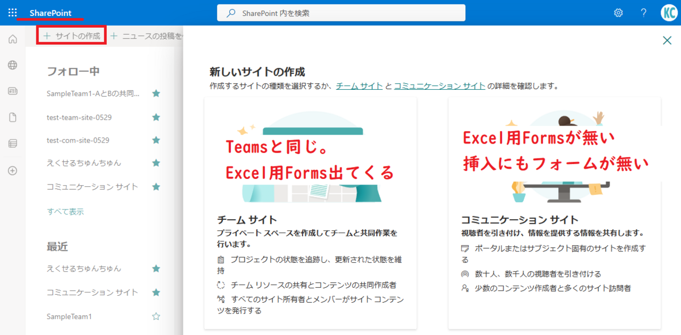Open recent site SampleTeam1

click(69, 316)
